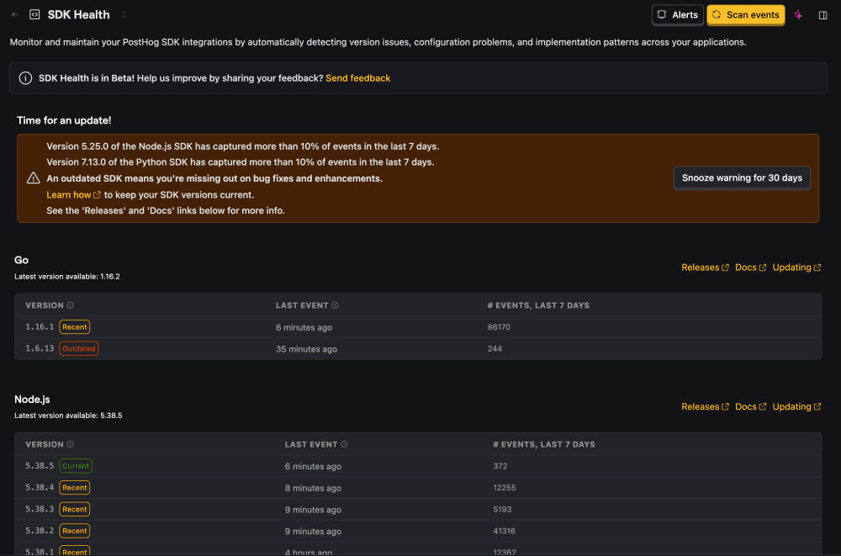
Task: Click Node.js table '# EVENTS, LAST 7 DAYS' header
Action: [x=544, y=444]
